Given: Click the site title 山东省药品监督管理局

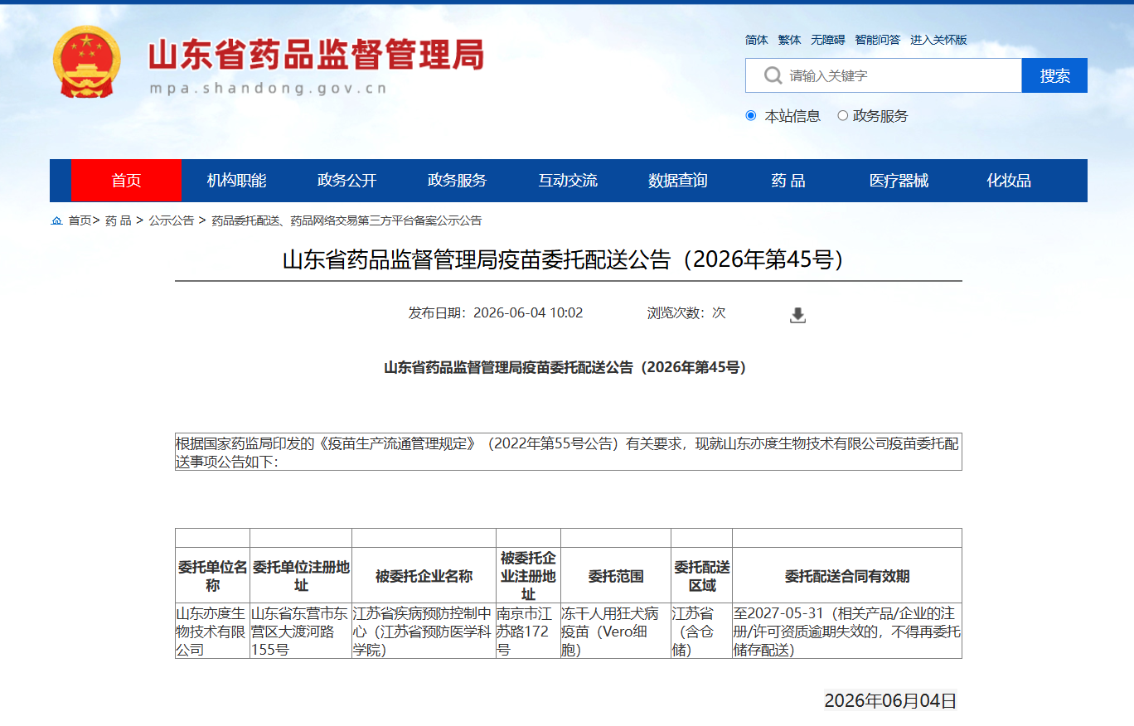Looking at the screenshot, I should coord(316,55).
